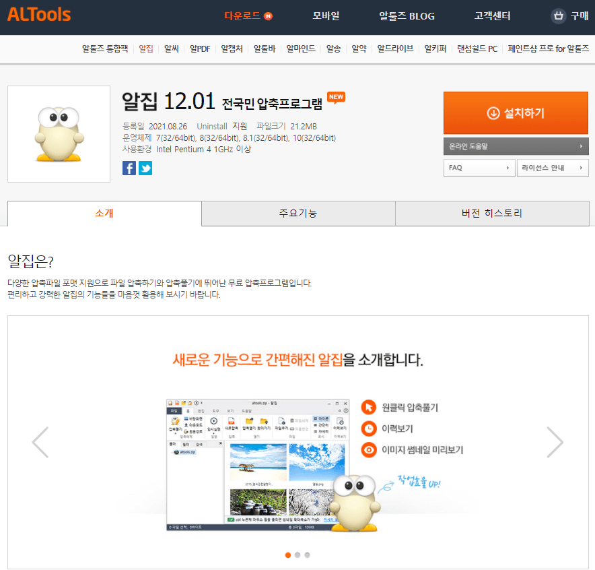Switch to the 소개 tab

[x=104, y=214]
